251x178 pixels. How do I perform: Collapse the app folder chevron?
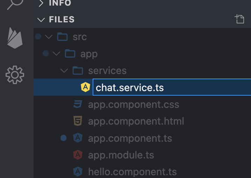56,54
